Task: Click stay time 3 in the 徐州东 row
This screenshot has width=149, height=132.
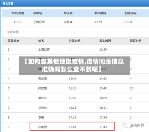Action: coord(131,108)
